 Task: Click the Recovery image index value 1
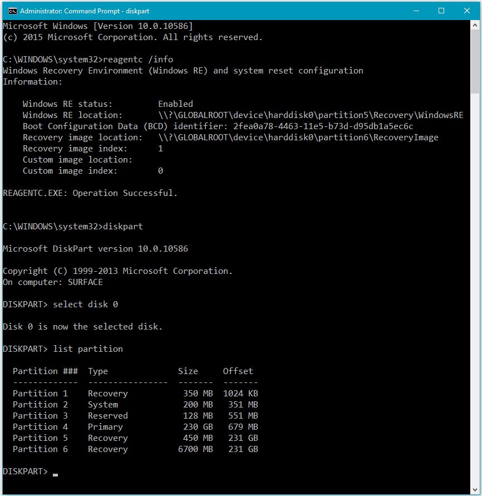click(160, 149)
